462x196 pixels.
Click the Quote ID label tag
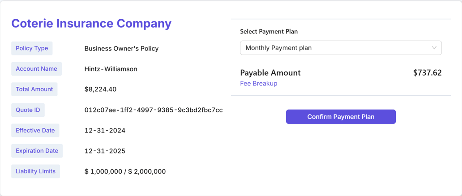(28, 110)
